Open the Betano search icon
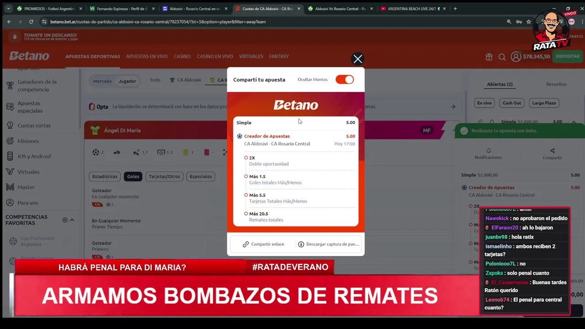 [x=502, y=57]
